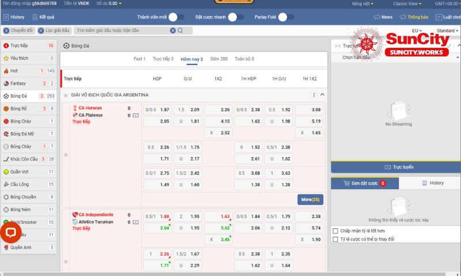
Task: Open live stream icon for CA Platense
Action: click(135, 115)
